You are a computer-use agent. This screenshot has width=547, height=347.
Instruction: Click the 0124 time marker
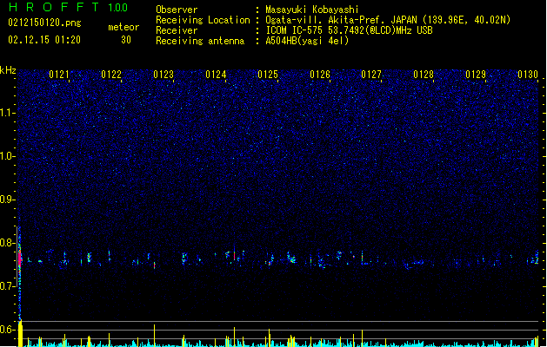[x=216, y=75]
